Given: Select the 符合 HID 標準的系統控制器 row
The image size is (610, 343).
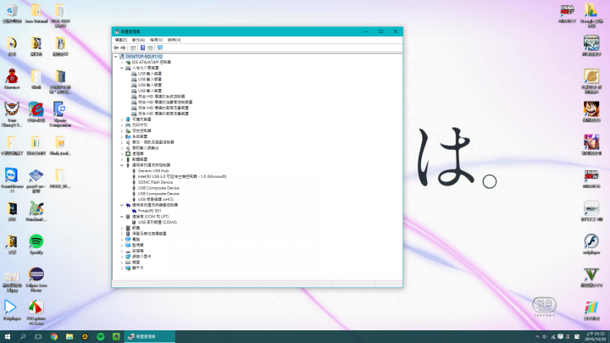Looking at the screenshot, I should [x=162, y=97].
